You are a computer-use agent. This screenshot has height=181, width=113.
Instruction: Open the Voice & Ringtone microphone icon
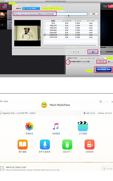click(45, 144)
